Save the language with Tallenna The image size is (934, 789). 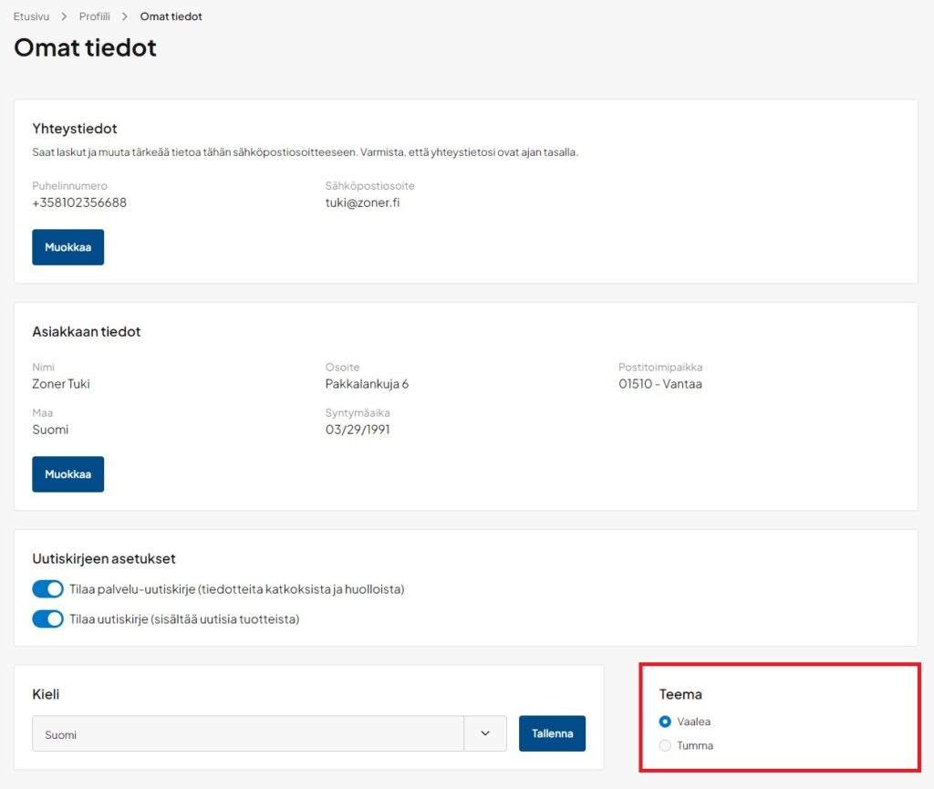[552, 733]
